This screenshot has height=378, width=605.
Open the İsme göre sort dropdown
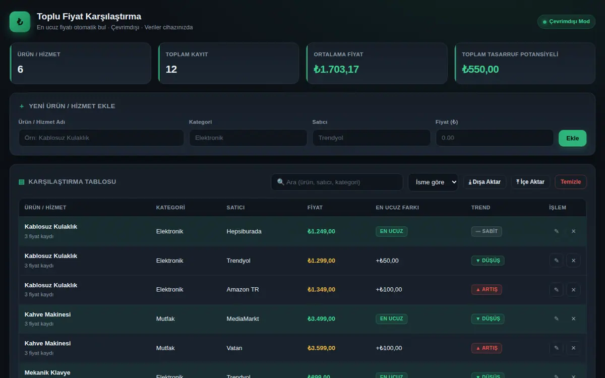(433, 182)
